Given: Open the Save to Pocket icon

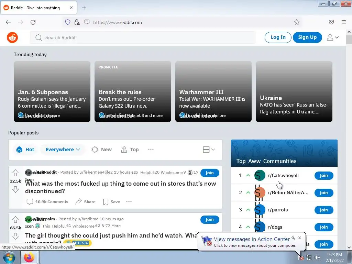Looking at the screenshot, I should (x=331, y=22).
